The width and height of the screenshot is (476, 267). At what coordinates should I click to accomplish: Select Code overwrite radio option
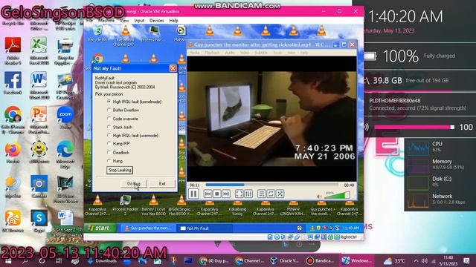point(109,119)
